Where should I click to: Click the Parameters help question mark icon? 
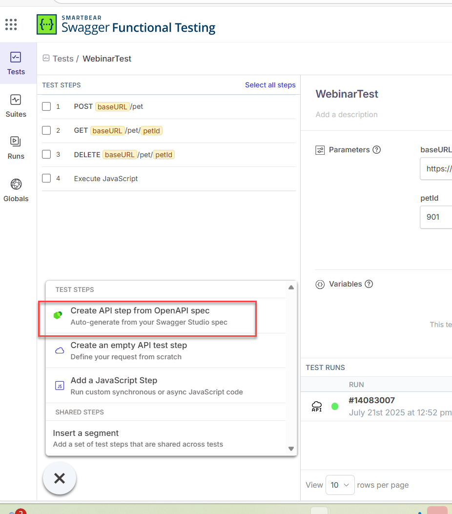tap(376, 150)
